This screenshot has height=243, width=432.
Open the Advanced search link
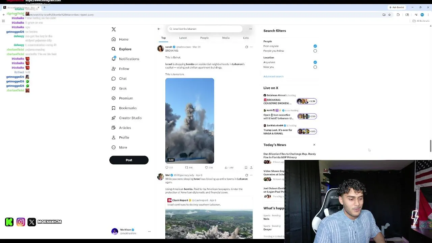(x=273, y=77)
